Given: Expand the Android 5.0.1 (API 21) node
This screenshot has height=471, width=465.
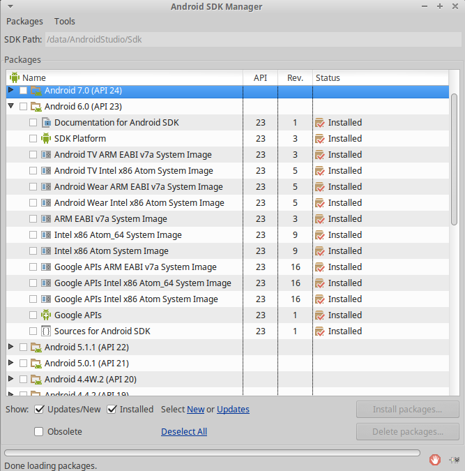Looking at the screenshot, I should coord(11,363).
